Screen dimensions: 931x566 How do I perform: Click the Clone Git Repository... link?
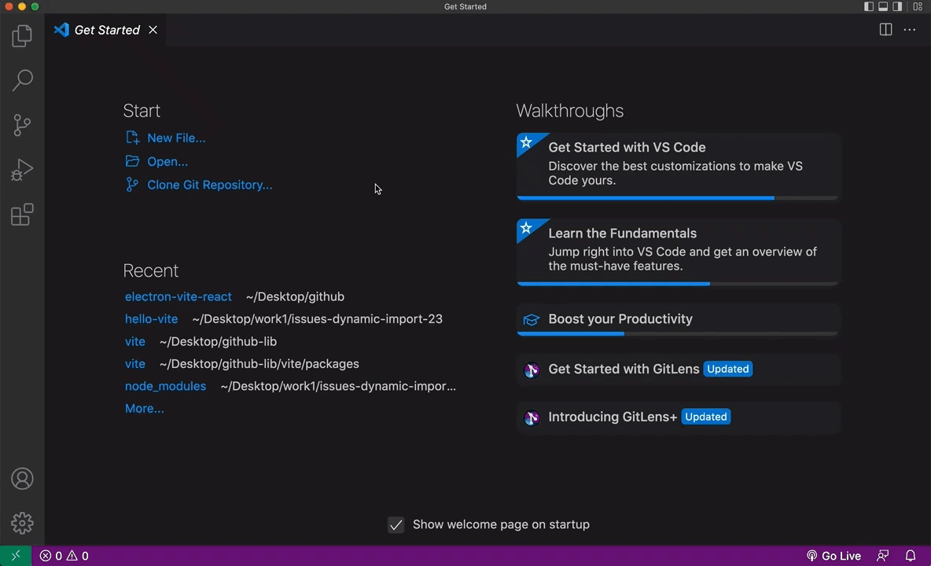[209, 185]
